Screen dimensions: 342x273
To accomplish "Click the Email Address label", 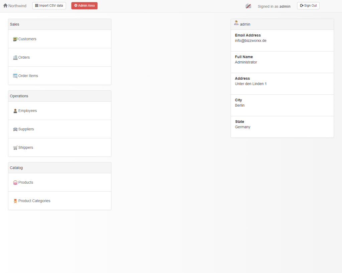I will [x=248, y=35].
